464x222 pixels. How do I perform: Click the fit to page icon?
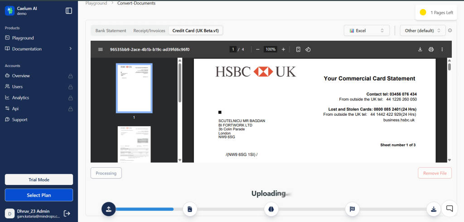pyautogui.click(x=298, y=49)
